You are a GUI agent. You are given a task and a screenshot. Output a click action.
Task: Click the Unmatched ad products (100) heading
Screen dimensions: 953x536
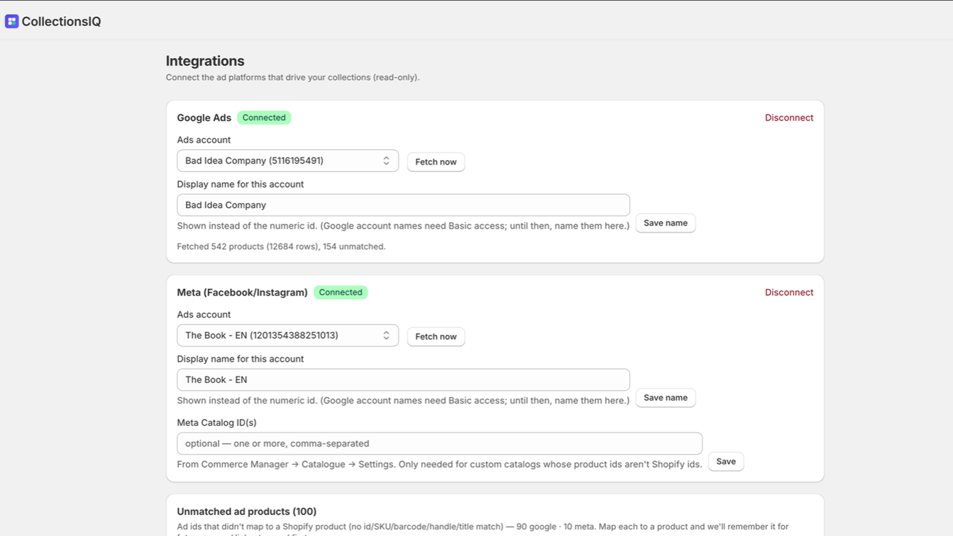pyautogui.click(x=247, y=512)
